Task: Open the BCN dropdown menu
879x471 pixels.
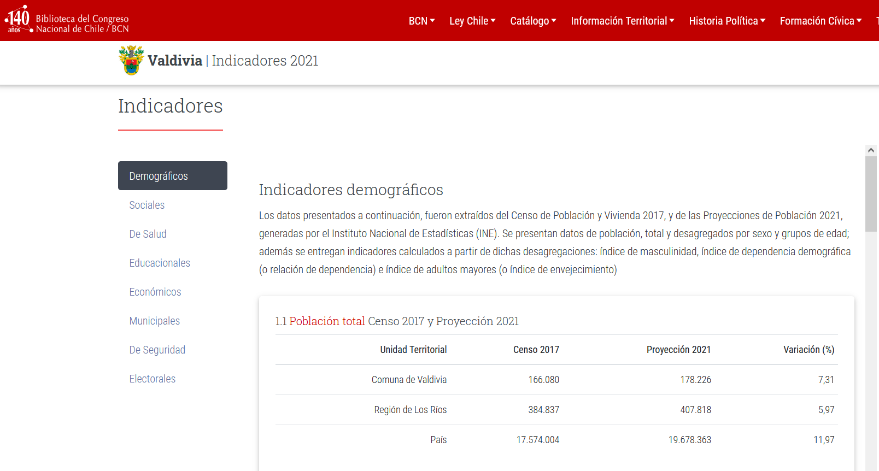Action: [x=422, y=21]
